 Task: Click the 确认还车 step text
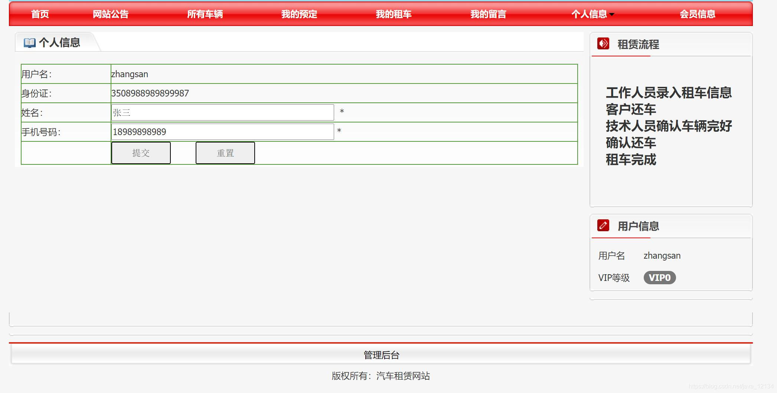(631, 143)
